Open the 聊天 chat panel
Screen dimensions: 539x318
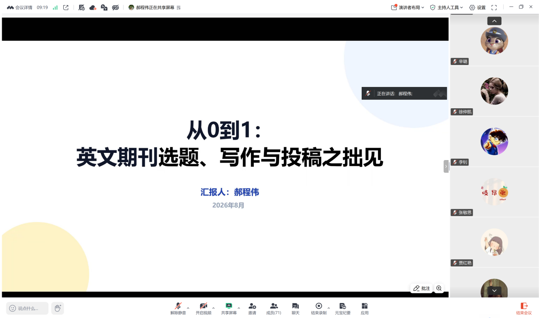pyautogui.click(x=295, y=309)
